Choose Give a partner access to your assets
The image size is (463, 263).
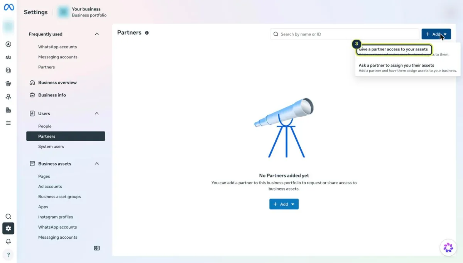pos(393,50)
